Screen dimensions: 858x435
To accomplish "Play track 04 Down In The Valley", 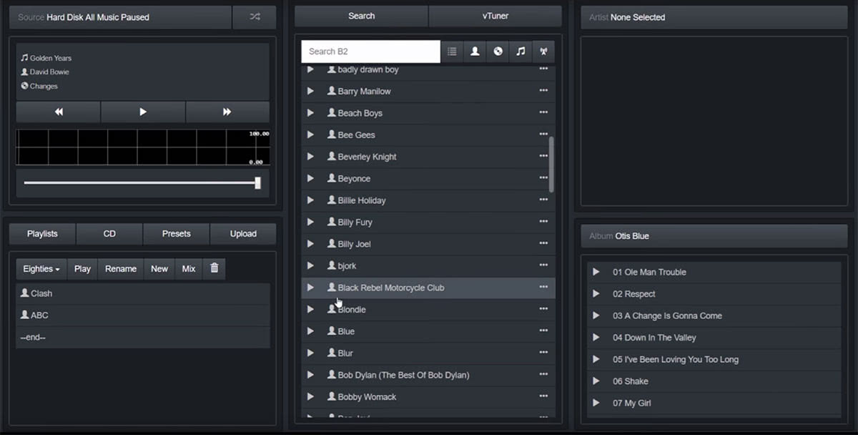I will coord(596,337).
